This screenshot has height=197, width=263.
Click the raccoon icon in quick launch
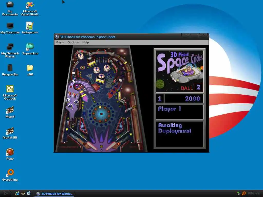click(23, 193)
